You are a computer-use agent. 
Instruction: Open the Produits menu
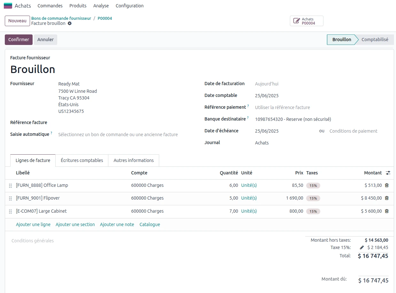(x=78, y=6)
